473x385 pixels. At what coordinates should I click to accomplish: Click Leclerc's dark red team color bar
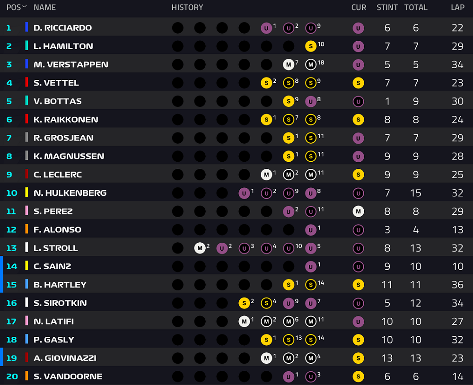(x=26, y=175)
